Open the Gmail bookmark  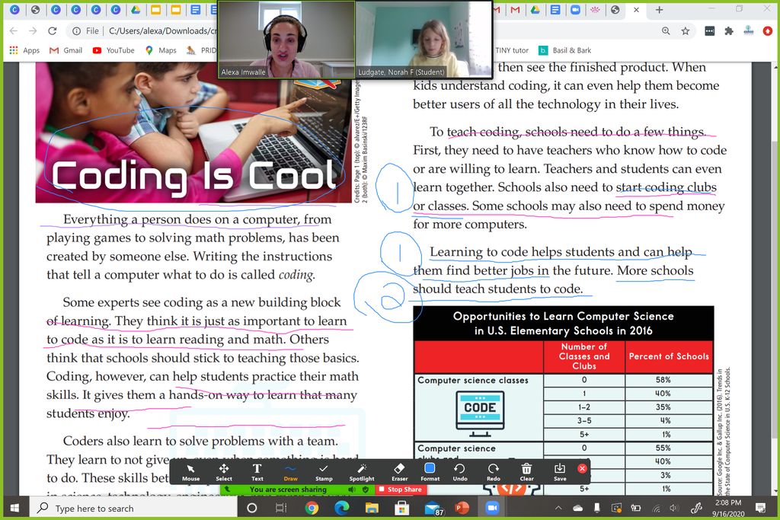66,50
